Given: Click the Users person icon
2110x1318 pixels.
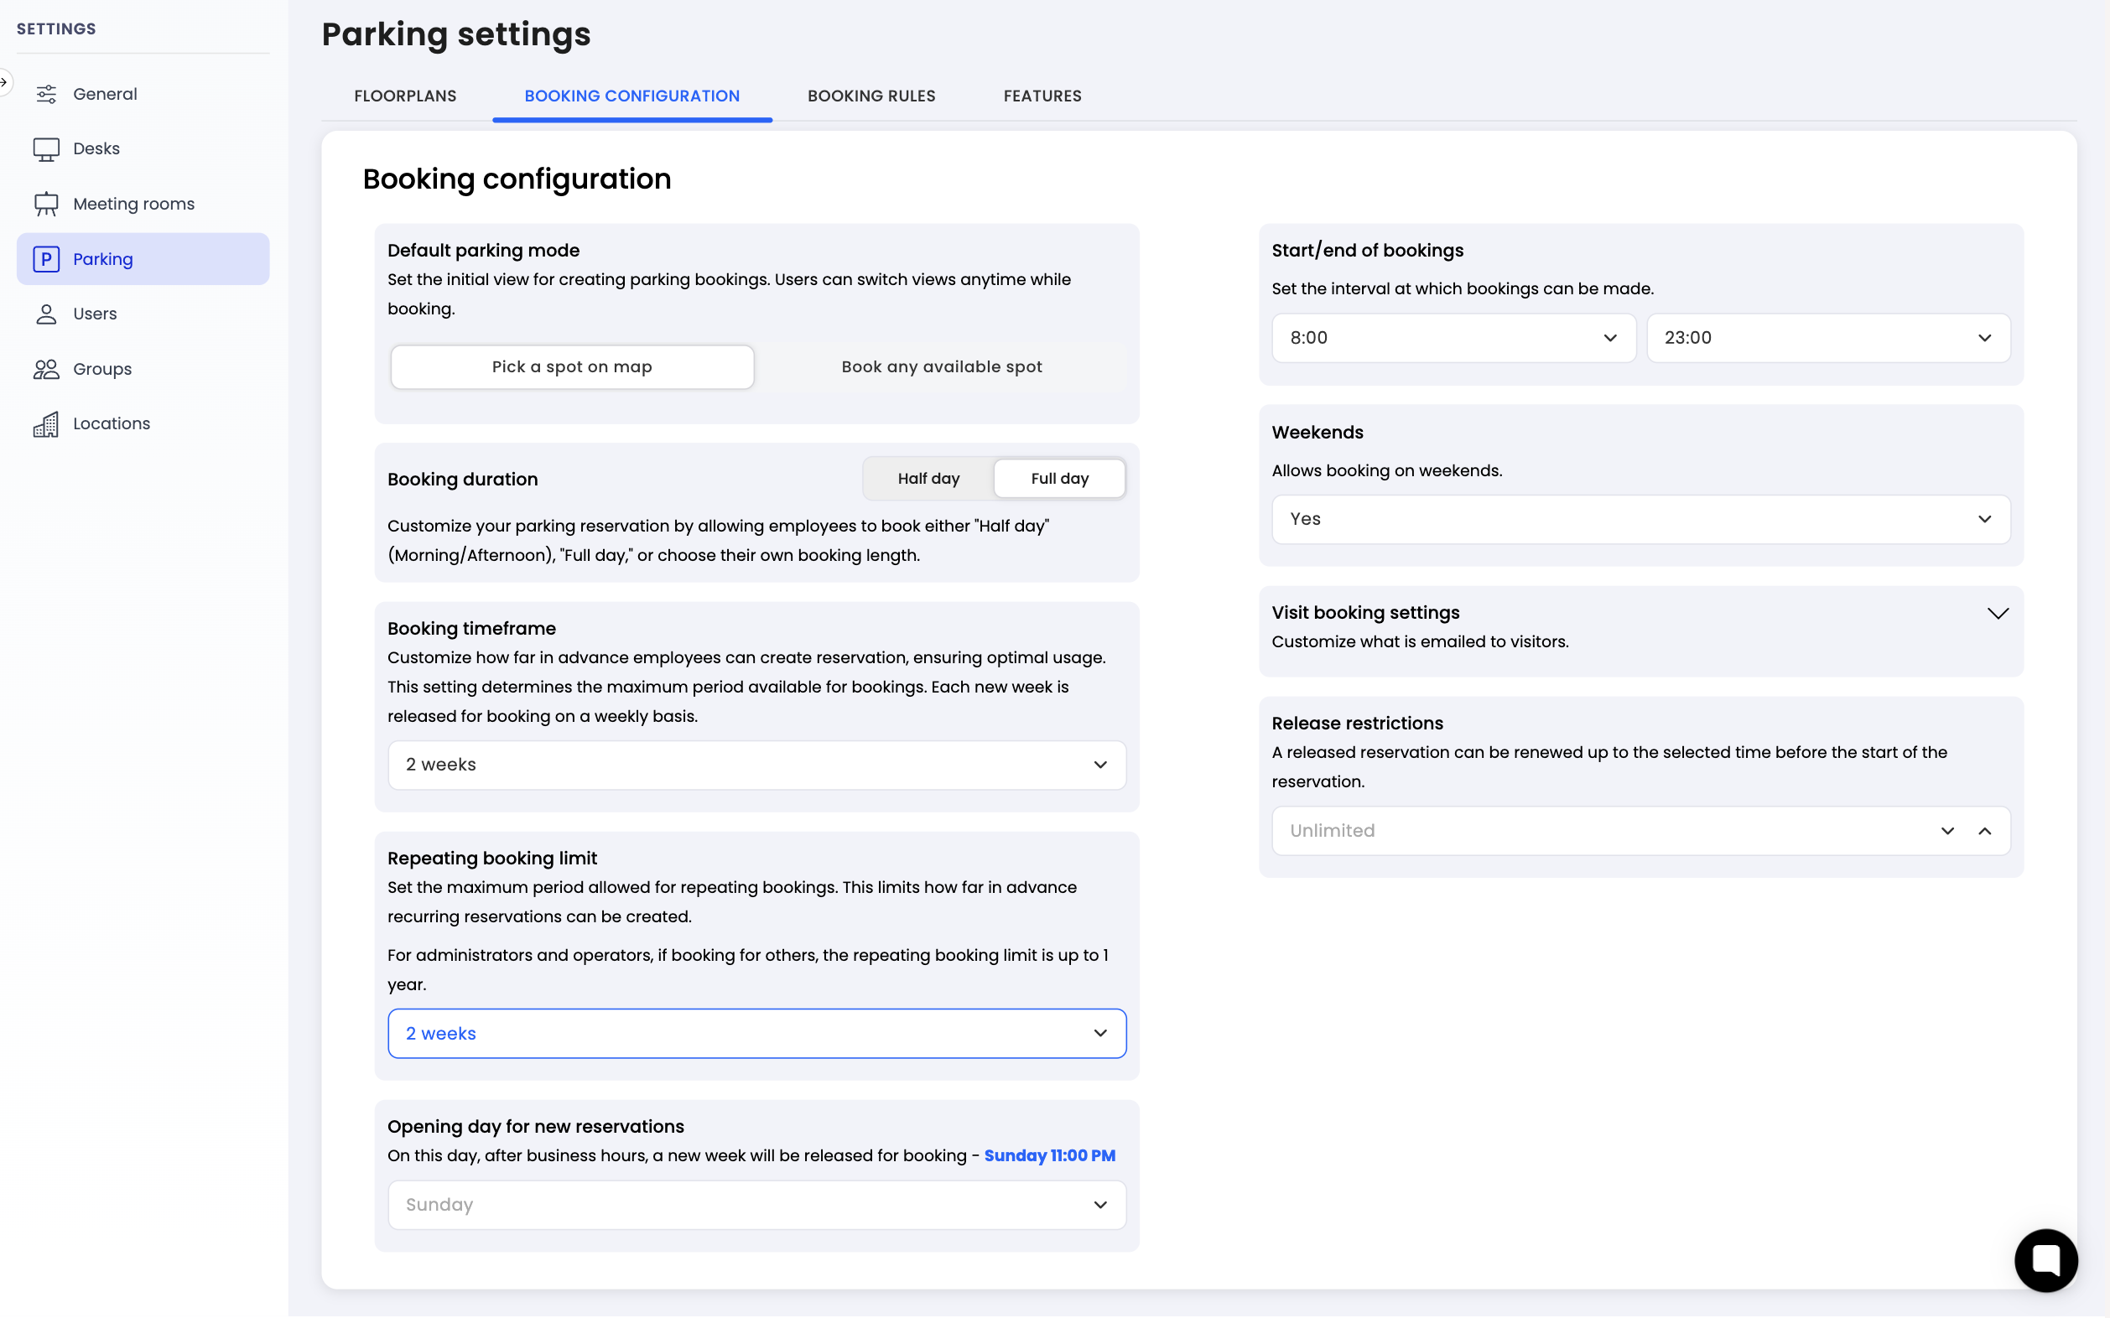Looking at the screenshot, I should (x=46, y=314).
